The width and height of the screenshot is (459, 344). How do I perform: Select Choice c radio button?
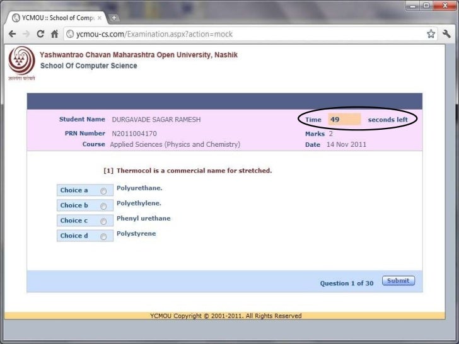103,221
